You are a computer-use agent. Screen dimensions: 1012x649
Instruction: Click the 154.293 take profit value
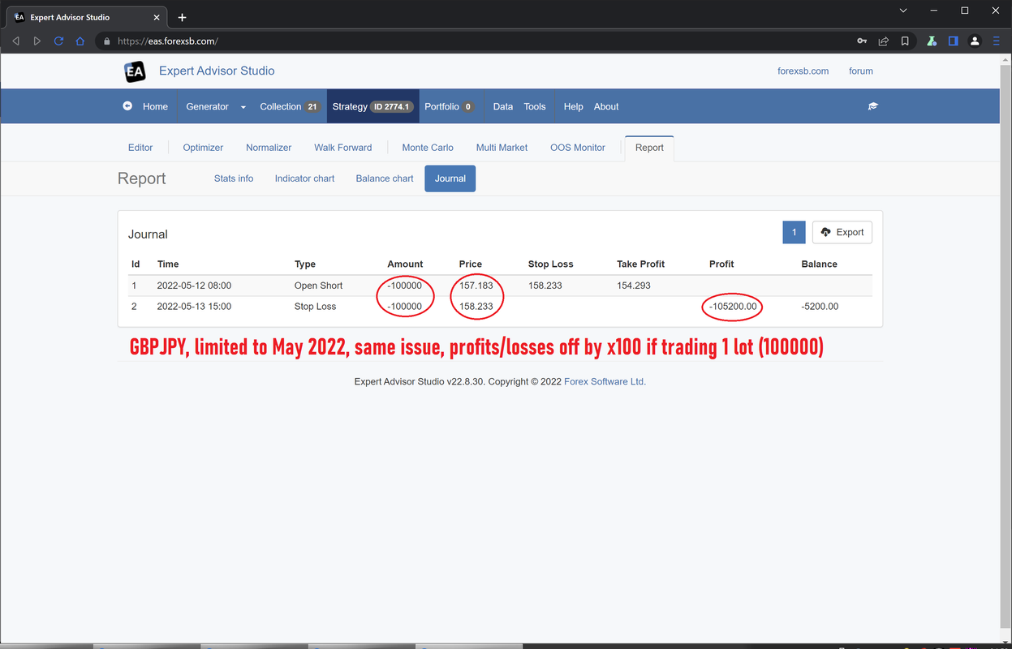634,286
